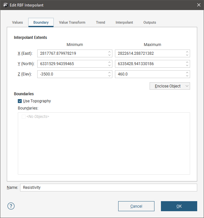Screen dimensions: 204x218
Task: Increase the X (East) minimum value
Action: tap(109, 52)
